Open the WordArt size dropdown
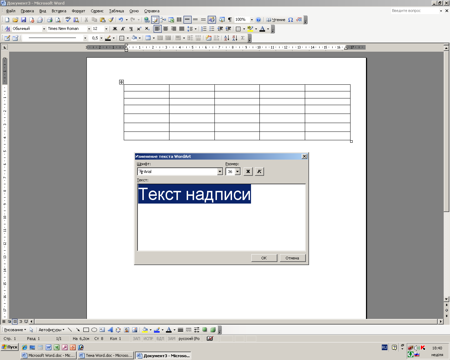Viewport: 450px width, 360px height. (238, 172)
